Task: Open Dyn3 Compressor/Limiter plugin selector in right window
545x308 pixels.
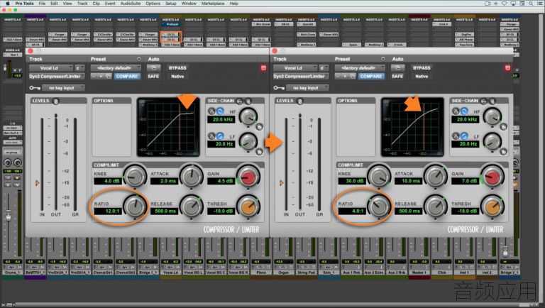Action: pyautogui.click(x=300, y=76)
